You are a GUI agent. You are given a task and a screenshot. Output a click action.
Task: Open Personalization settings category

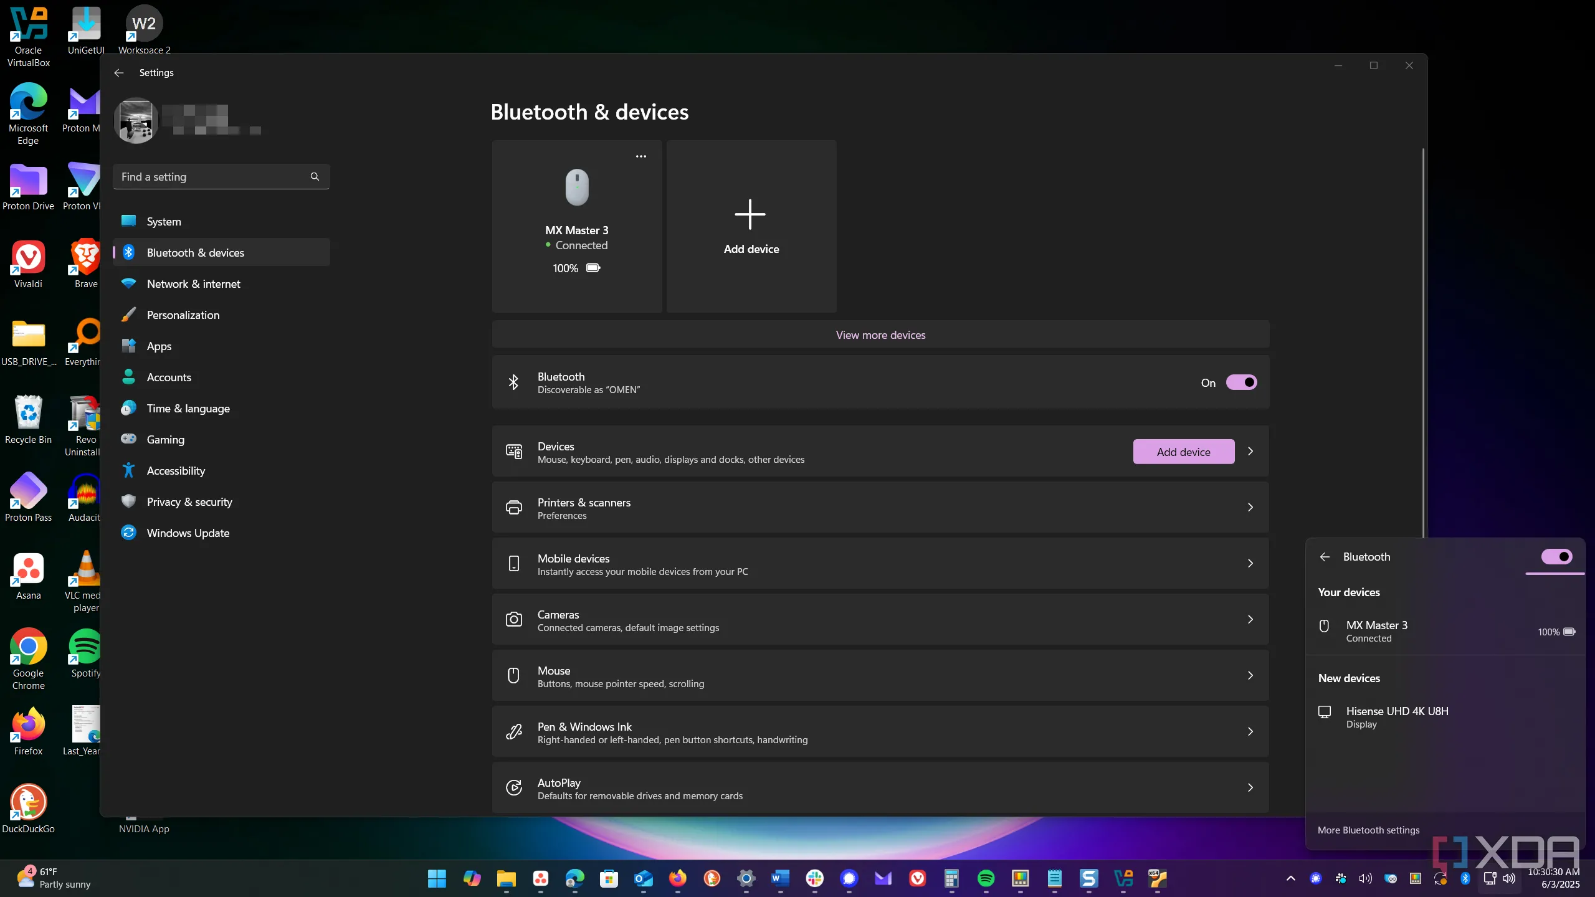[221, 315]
